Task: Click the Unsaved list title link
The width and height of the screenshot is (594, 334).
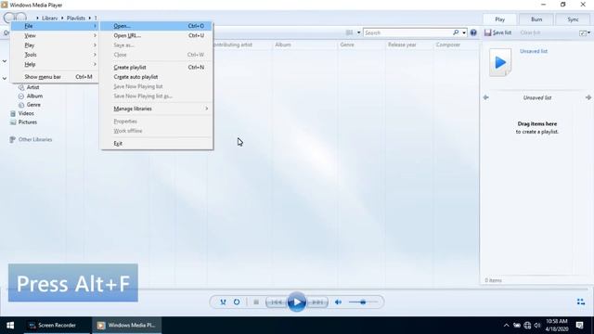Action: pyautogui.click(x=534, y=51)
